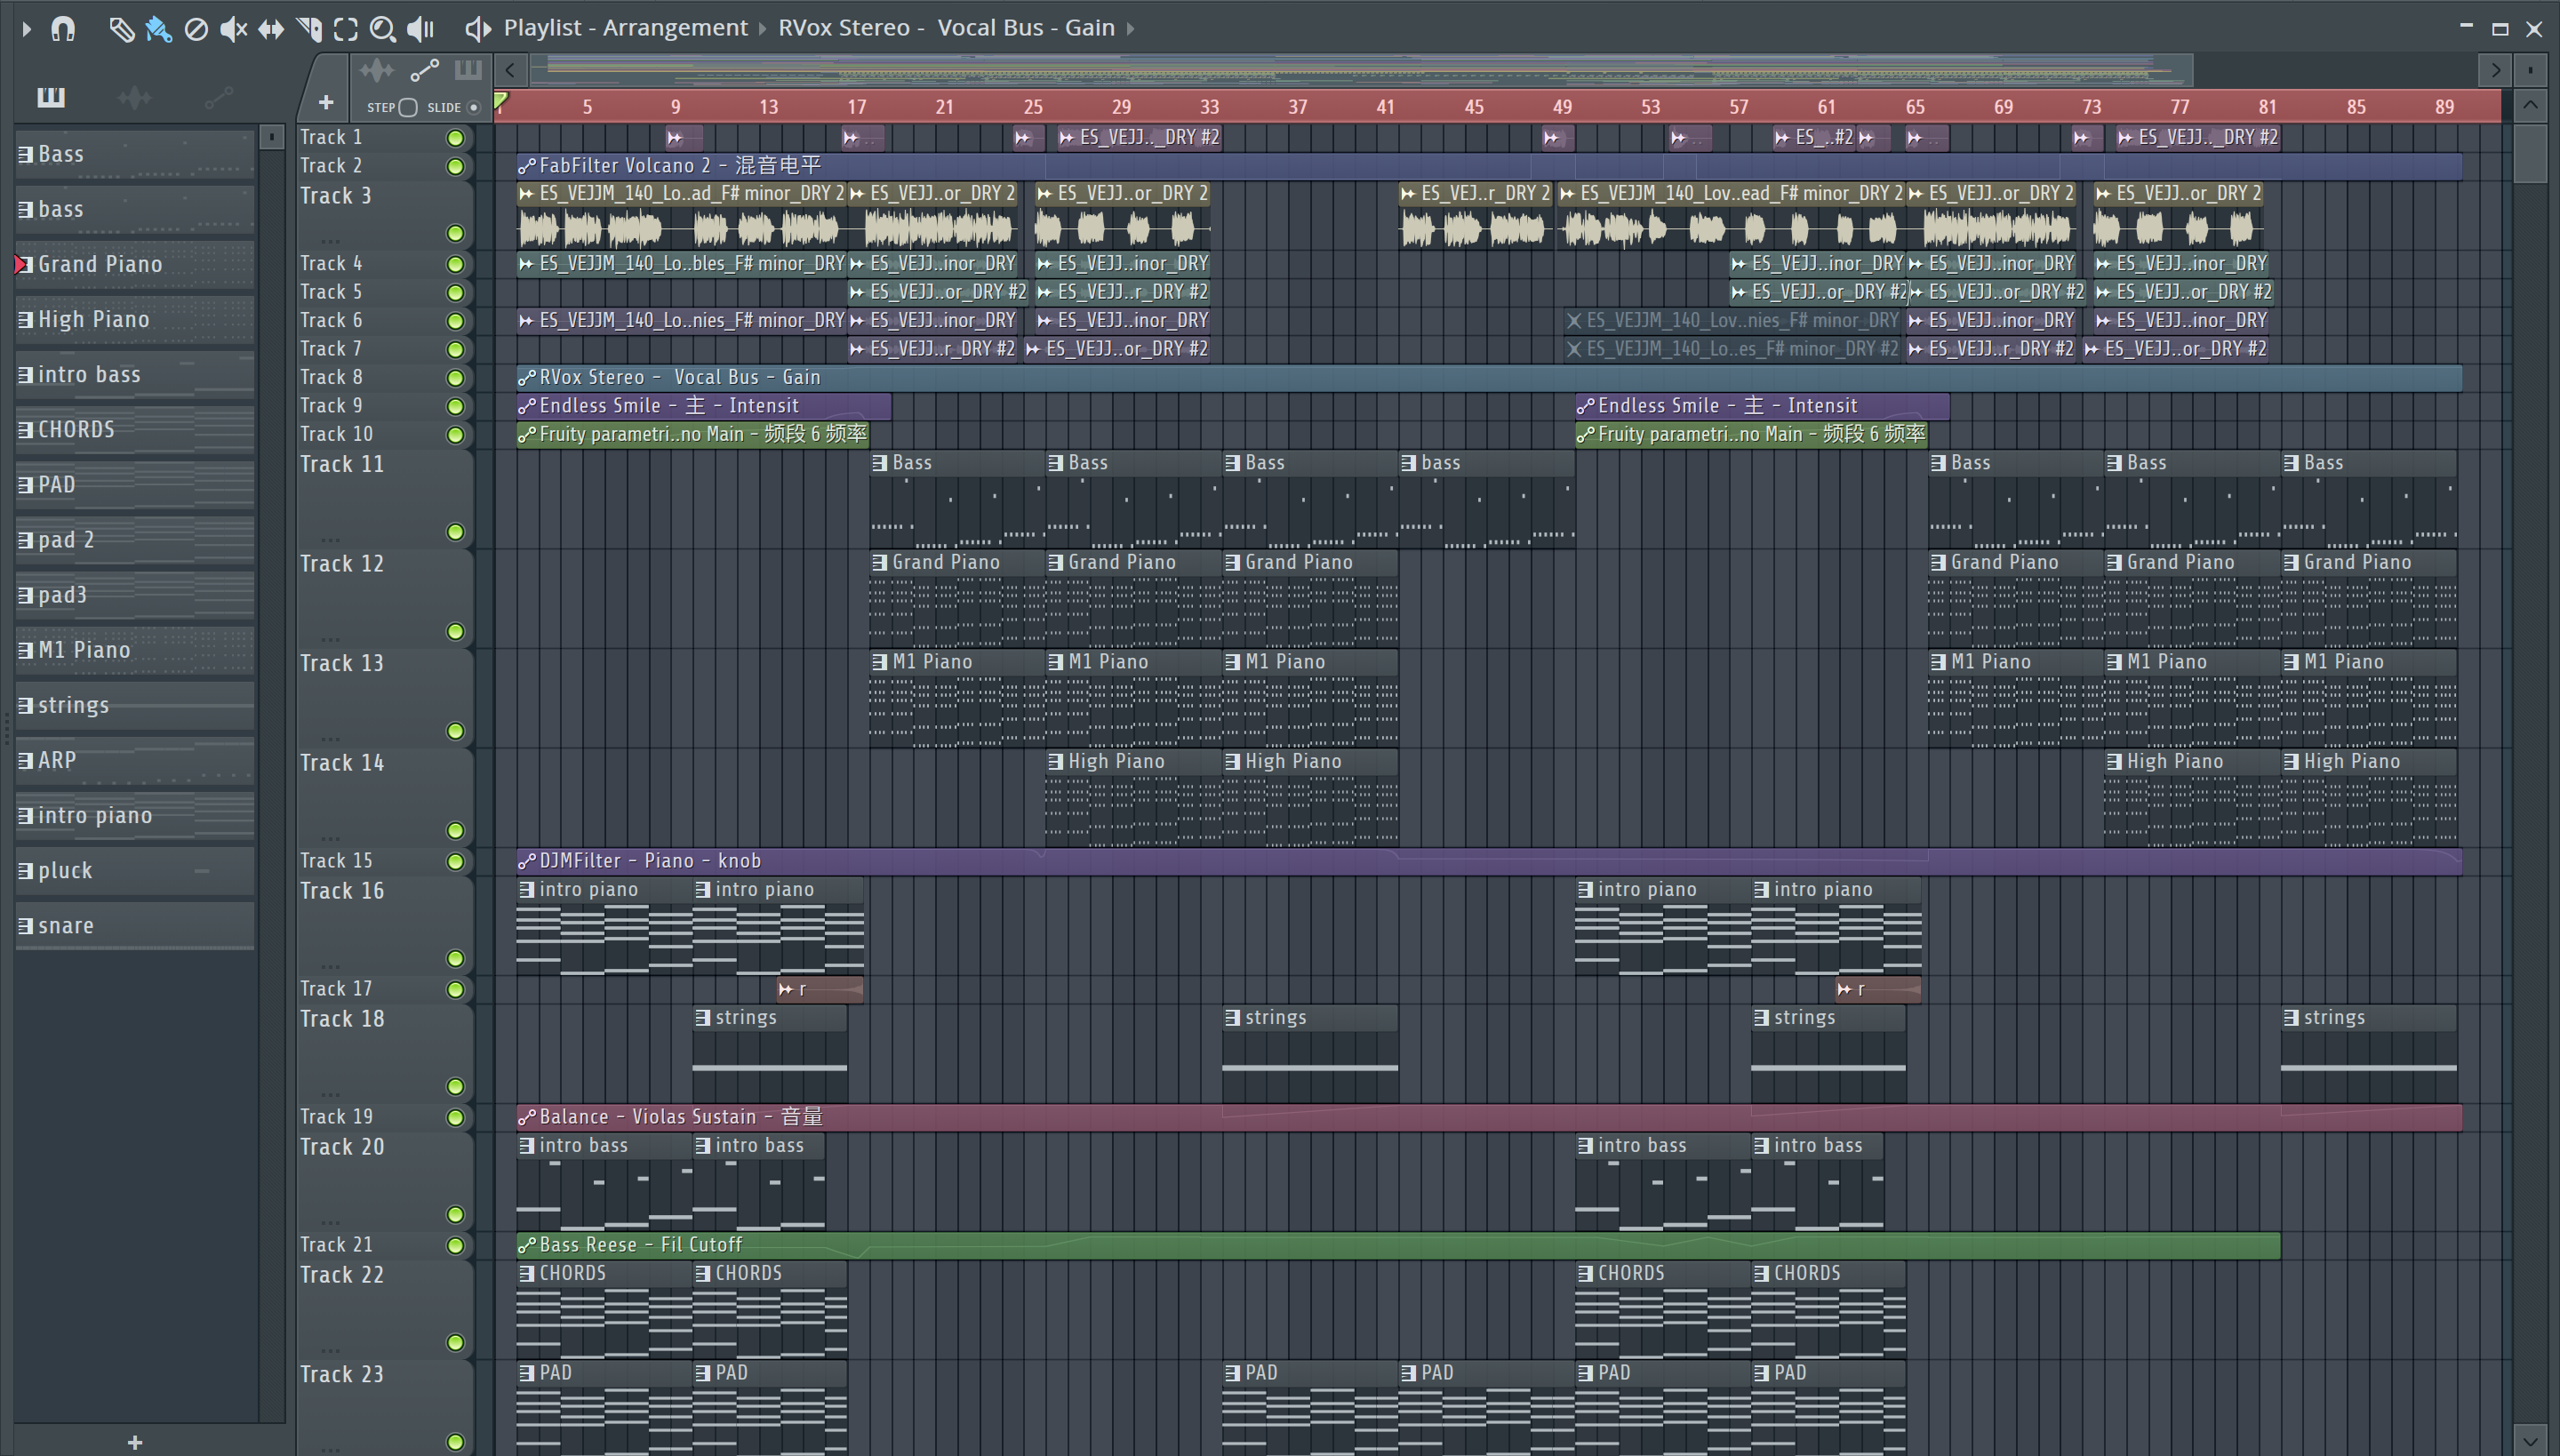This screenshot has height=1456, width=2560.
Task: Mute Track 11 via green LED
Action: click(455, 532)
